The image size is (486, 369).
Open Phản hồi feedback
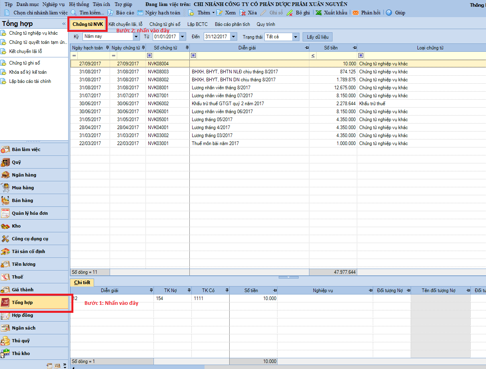pos(366,13)
